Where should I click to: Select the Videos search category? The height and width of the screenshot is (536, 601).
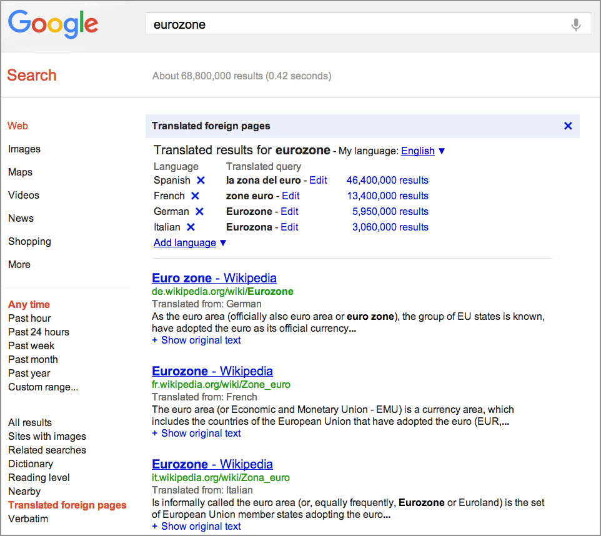pyautogui.click(x=24, y=196)
